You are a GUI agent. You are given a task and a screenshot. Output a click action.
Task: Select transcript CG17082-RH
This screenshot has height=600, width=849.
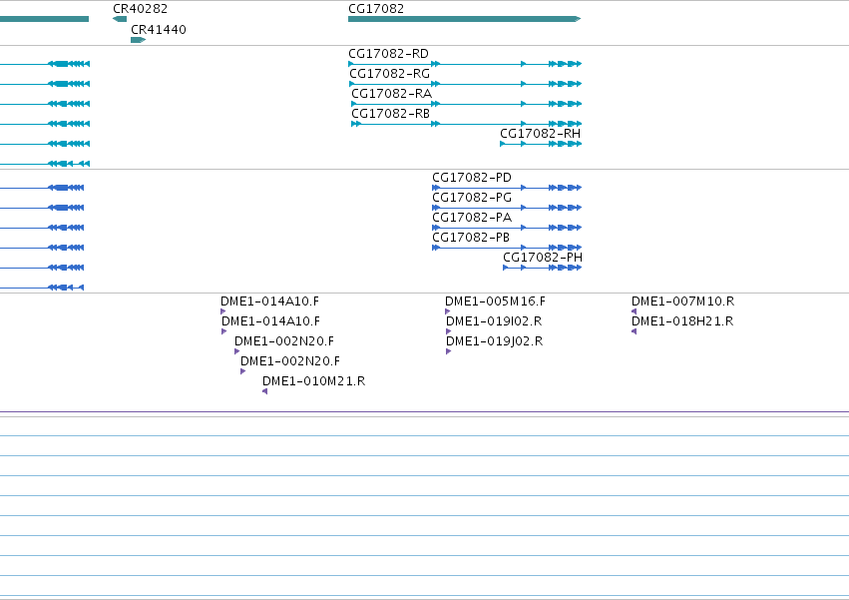[541, 144]
